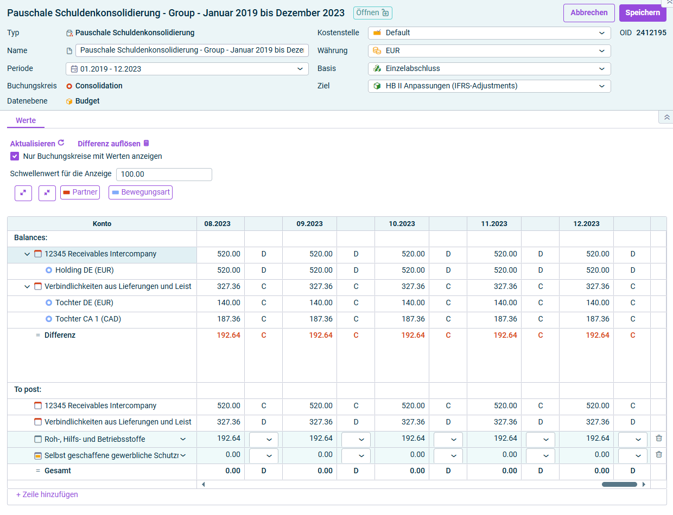This screenshot has width=673, height=515.
Task: Toggle the Bewegungsart grouping button
Action: pos(141,192)
